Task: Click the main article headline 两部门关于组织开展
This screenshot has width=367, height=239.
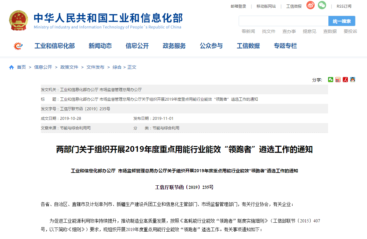Action: 184,150
